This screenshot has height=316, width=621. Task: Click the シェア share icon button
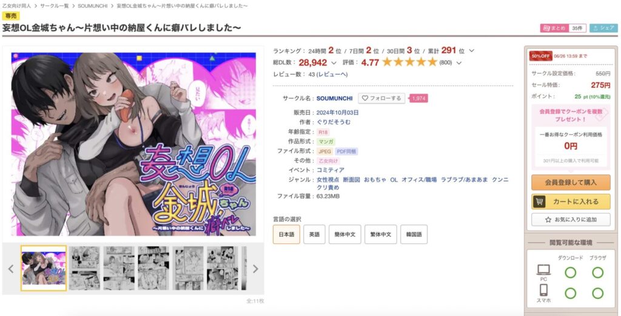point(603,28)
